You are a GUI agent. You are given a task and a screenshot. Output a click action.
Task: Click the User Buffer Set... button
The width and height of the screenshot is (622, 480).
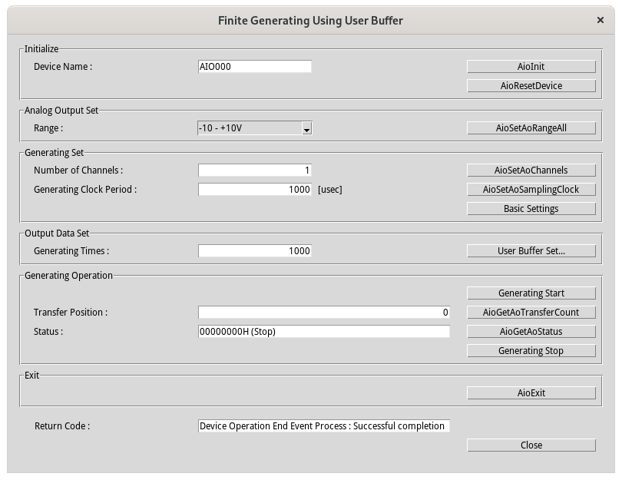pyautogui.click(x=531, y=251)
